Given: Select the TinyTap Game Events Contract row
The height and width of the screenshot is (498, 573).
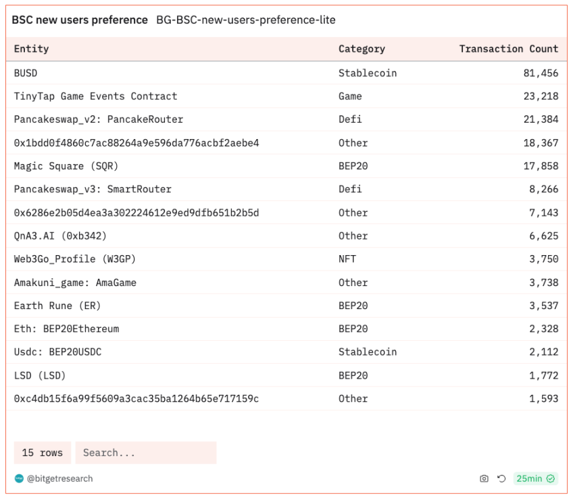Looking at the screenshot, I should pyautogui.click(x=95, y=96).
